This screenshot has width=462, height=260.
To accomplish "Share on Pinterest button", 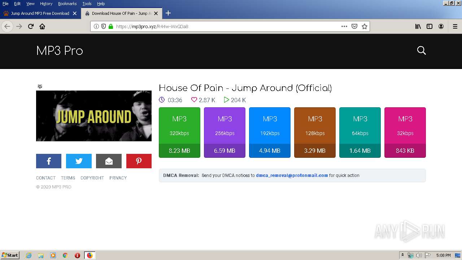I will tap(139, 161).
